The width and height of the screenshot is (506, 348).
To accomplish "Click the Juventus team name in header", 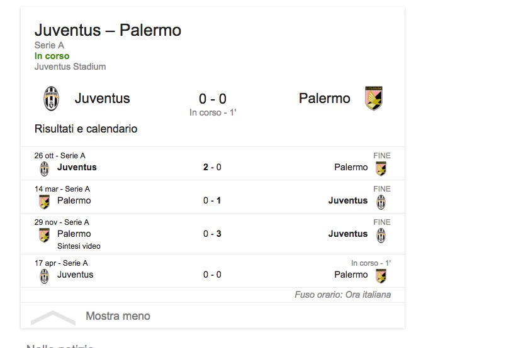I will [x=102, y=99].
